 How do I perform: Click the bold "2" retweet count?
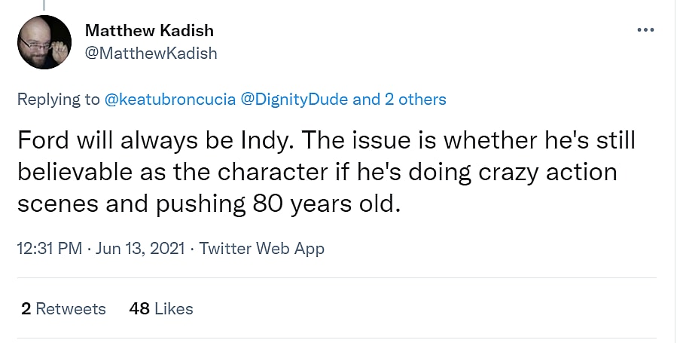pyautogui.click(x=26, y=308)
